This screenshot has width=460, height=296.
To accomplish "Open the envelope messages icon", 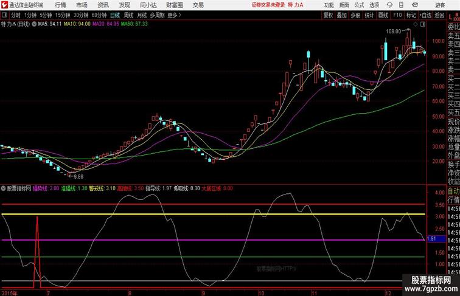I will click(x=415, y=5).
